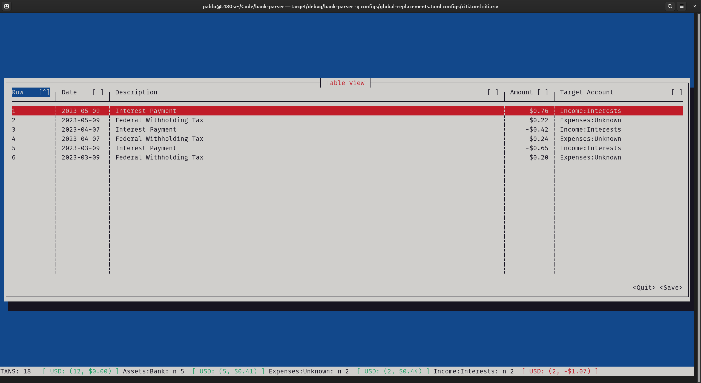This screenshot has height=383, width=701.
Task: Click the new tab icon in title bar
Action: pyautogui.click(x=7, y=6)
